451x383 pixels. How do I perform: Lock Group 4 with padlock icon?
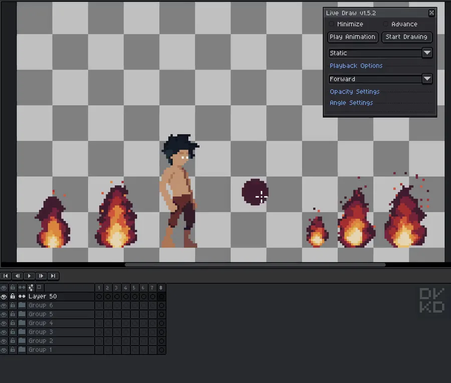pyautogui.click(x=13, y=323)
